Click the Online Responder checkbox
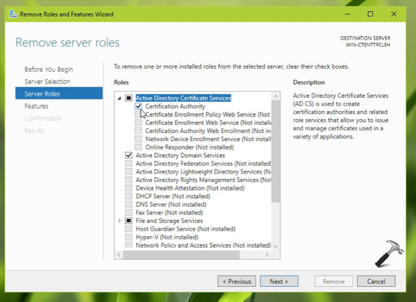Image resolution: width=416 pixels, height=302 pixels. coord(138,147)
